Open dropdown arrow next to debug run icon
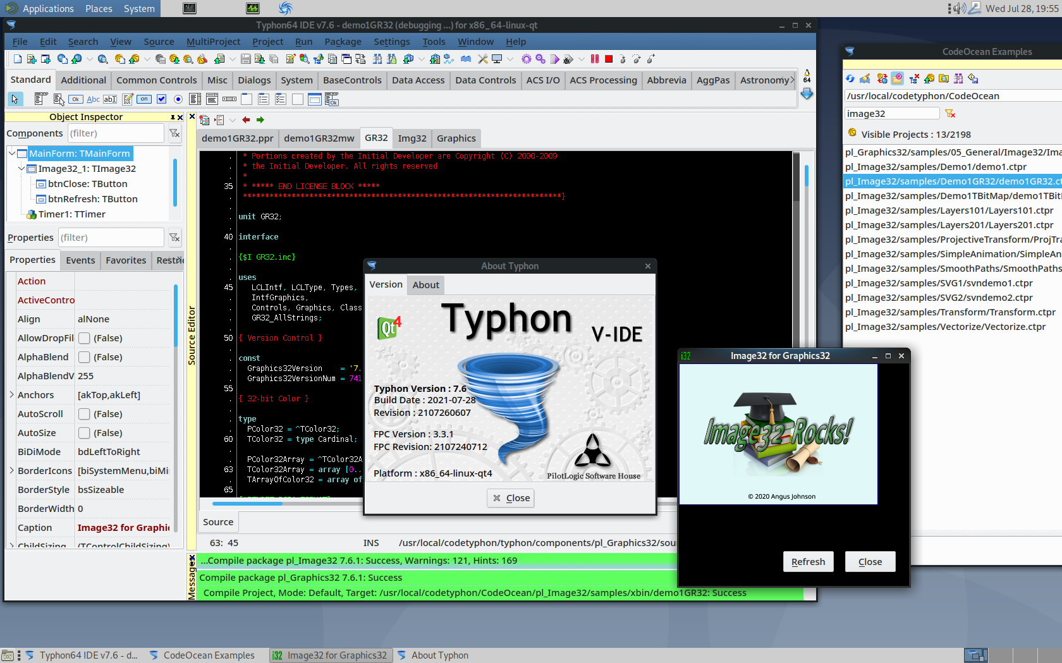The width and height of the screenshot is (1062, 663). pyautogui.click(x=582, y=59)
